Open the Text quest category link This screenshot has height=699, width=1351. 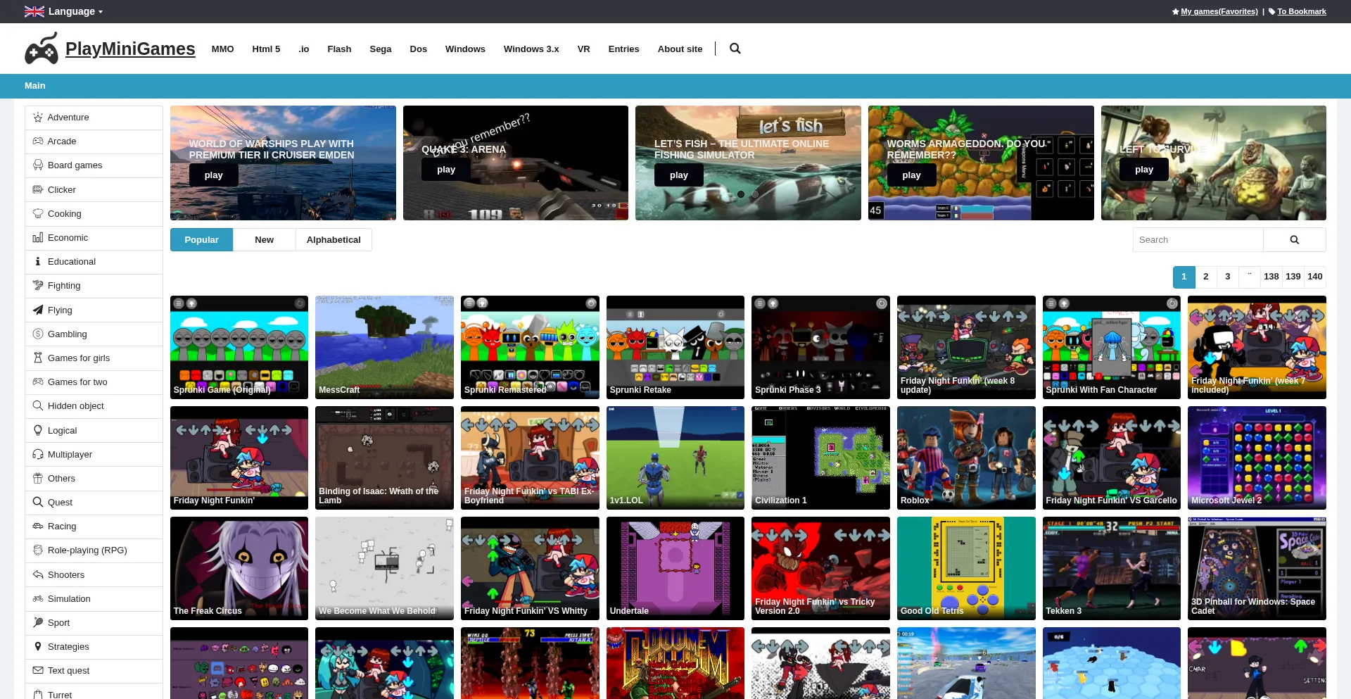coord(68,671)
